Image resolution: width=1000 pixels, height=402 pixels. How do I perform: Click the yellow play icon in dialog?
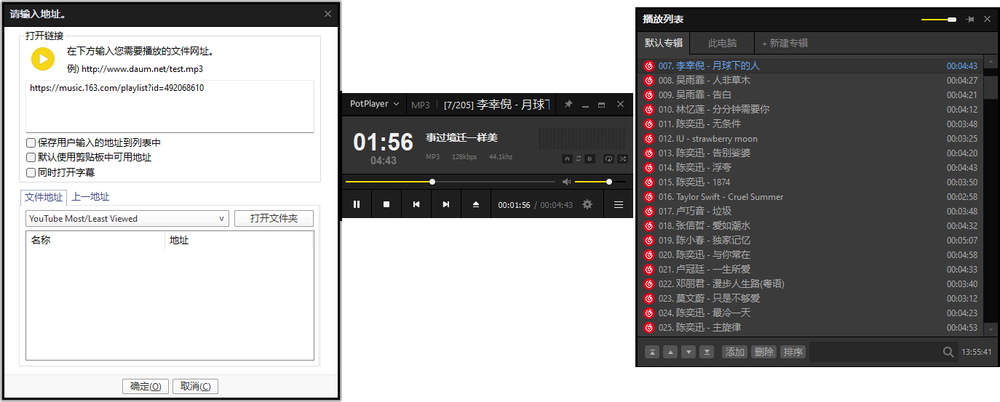[43, 59]
